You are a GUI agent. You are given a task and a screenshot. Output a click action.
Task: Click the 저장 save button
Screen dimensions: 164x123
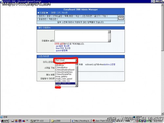click(x=121, y=18)
